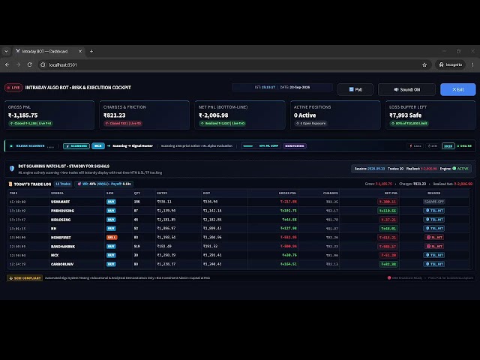Select the CARBORUNIV row symbol

pyautogui.click(x=62, y=264)
